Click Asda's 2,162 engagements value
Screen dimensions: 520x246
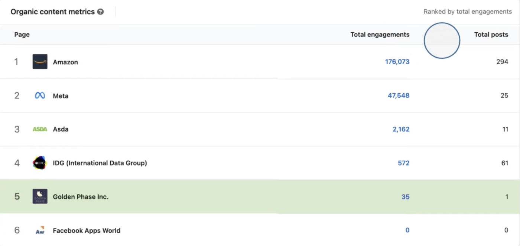[x=401, y=129]
